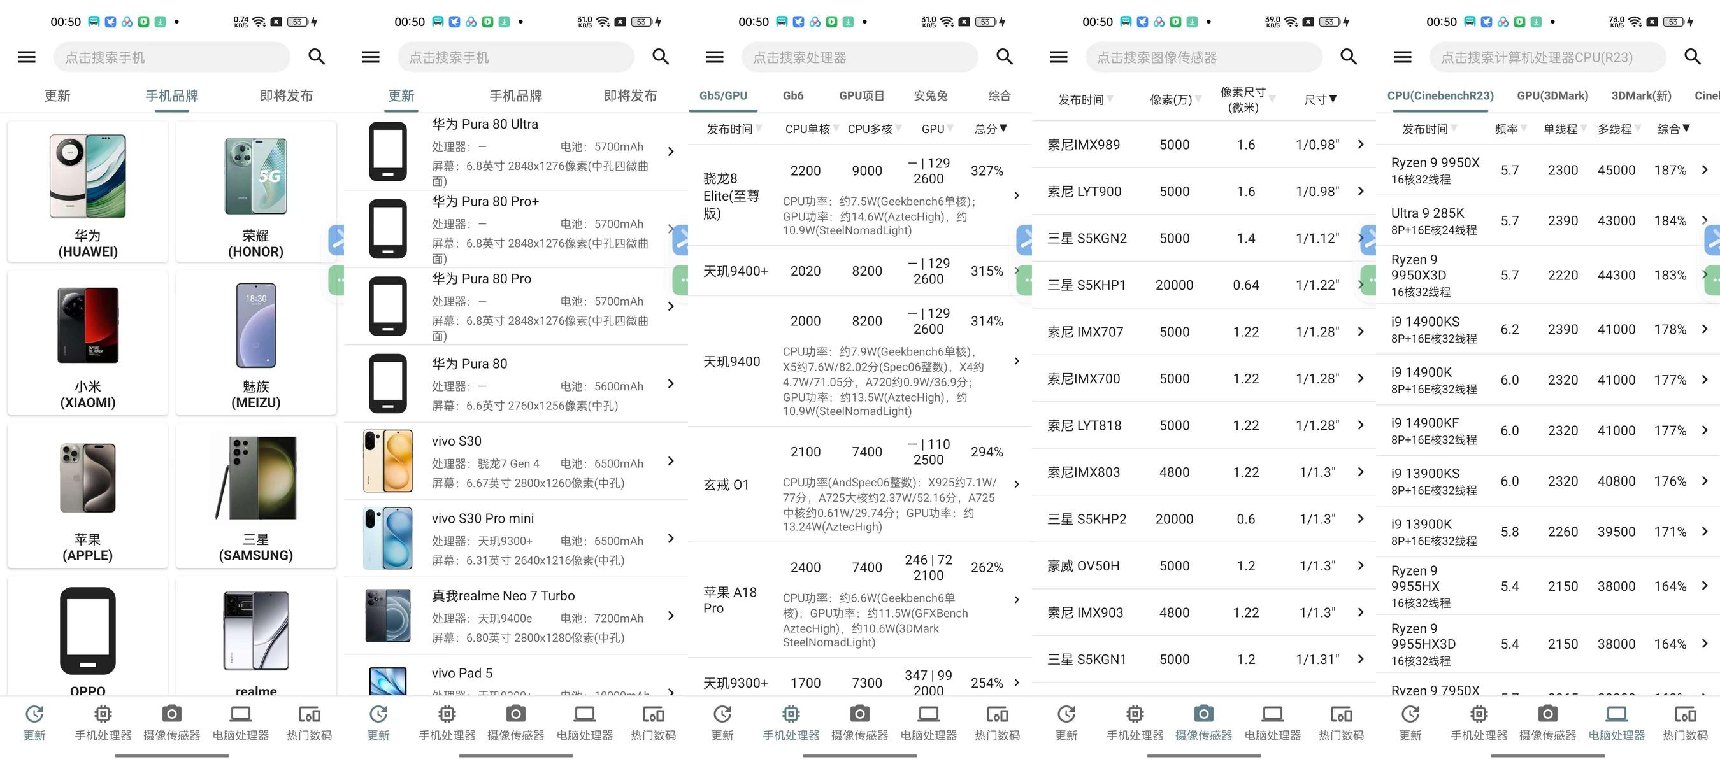The height and width of the screenshot is (764, 1720).
Task: Expand Ryzen 9 9950X row chevron
Action: point(1704,170)
